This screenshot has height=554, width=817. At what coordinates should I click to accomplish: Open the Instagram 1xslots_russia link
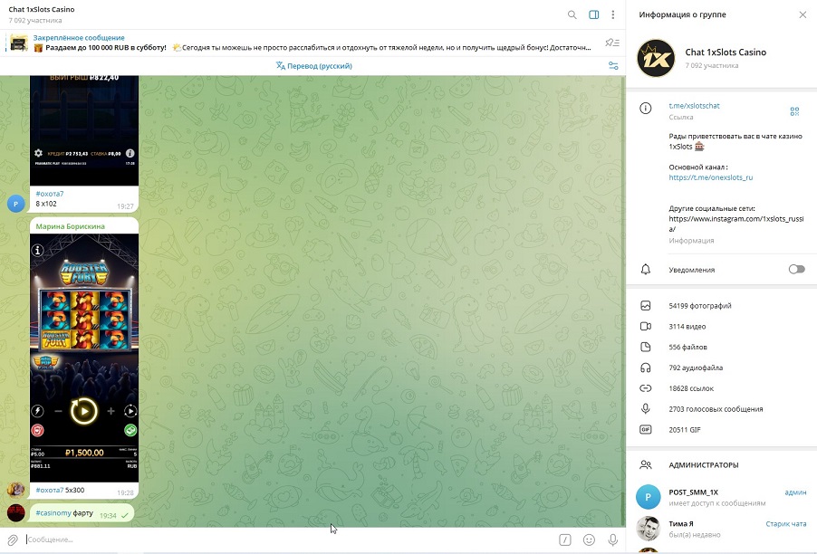coord(736,224)
